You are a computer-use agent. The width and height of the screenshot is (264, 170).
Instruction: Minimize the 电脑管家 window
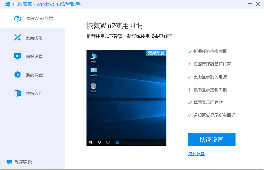[x=250, y=4]
